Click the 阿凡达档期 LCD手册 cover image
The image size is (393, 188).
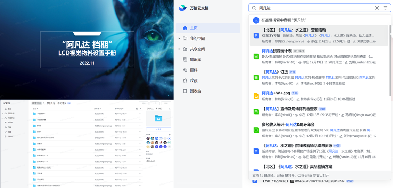(x=87, y=50)
